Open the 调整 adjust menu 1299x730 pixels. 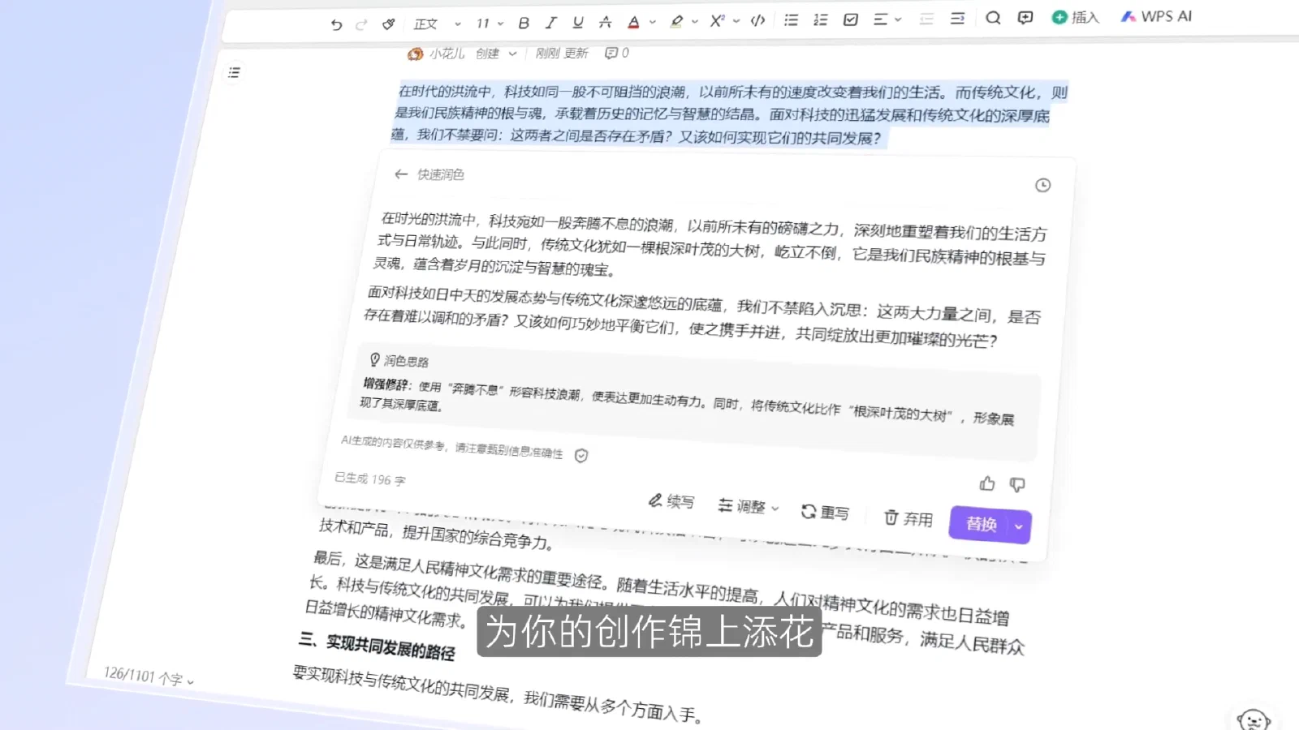(749, 506)
